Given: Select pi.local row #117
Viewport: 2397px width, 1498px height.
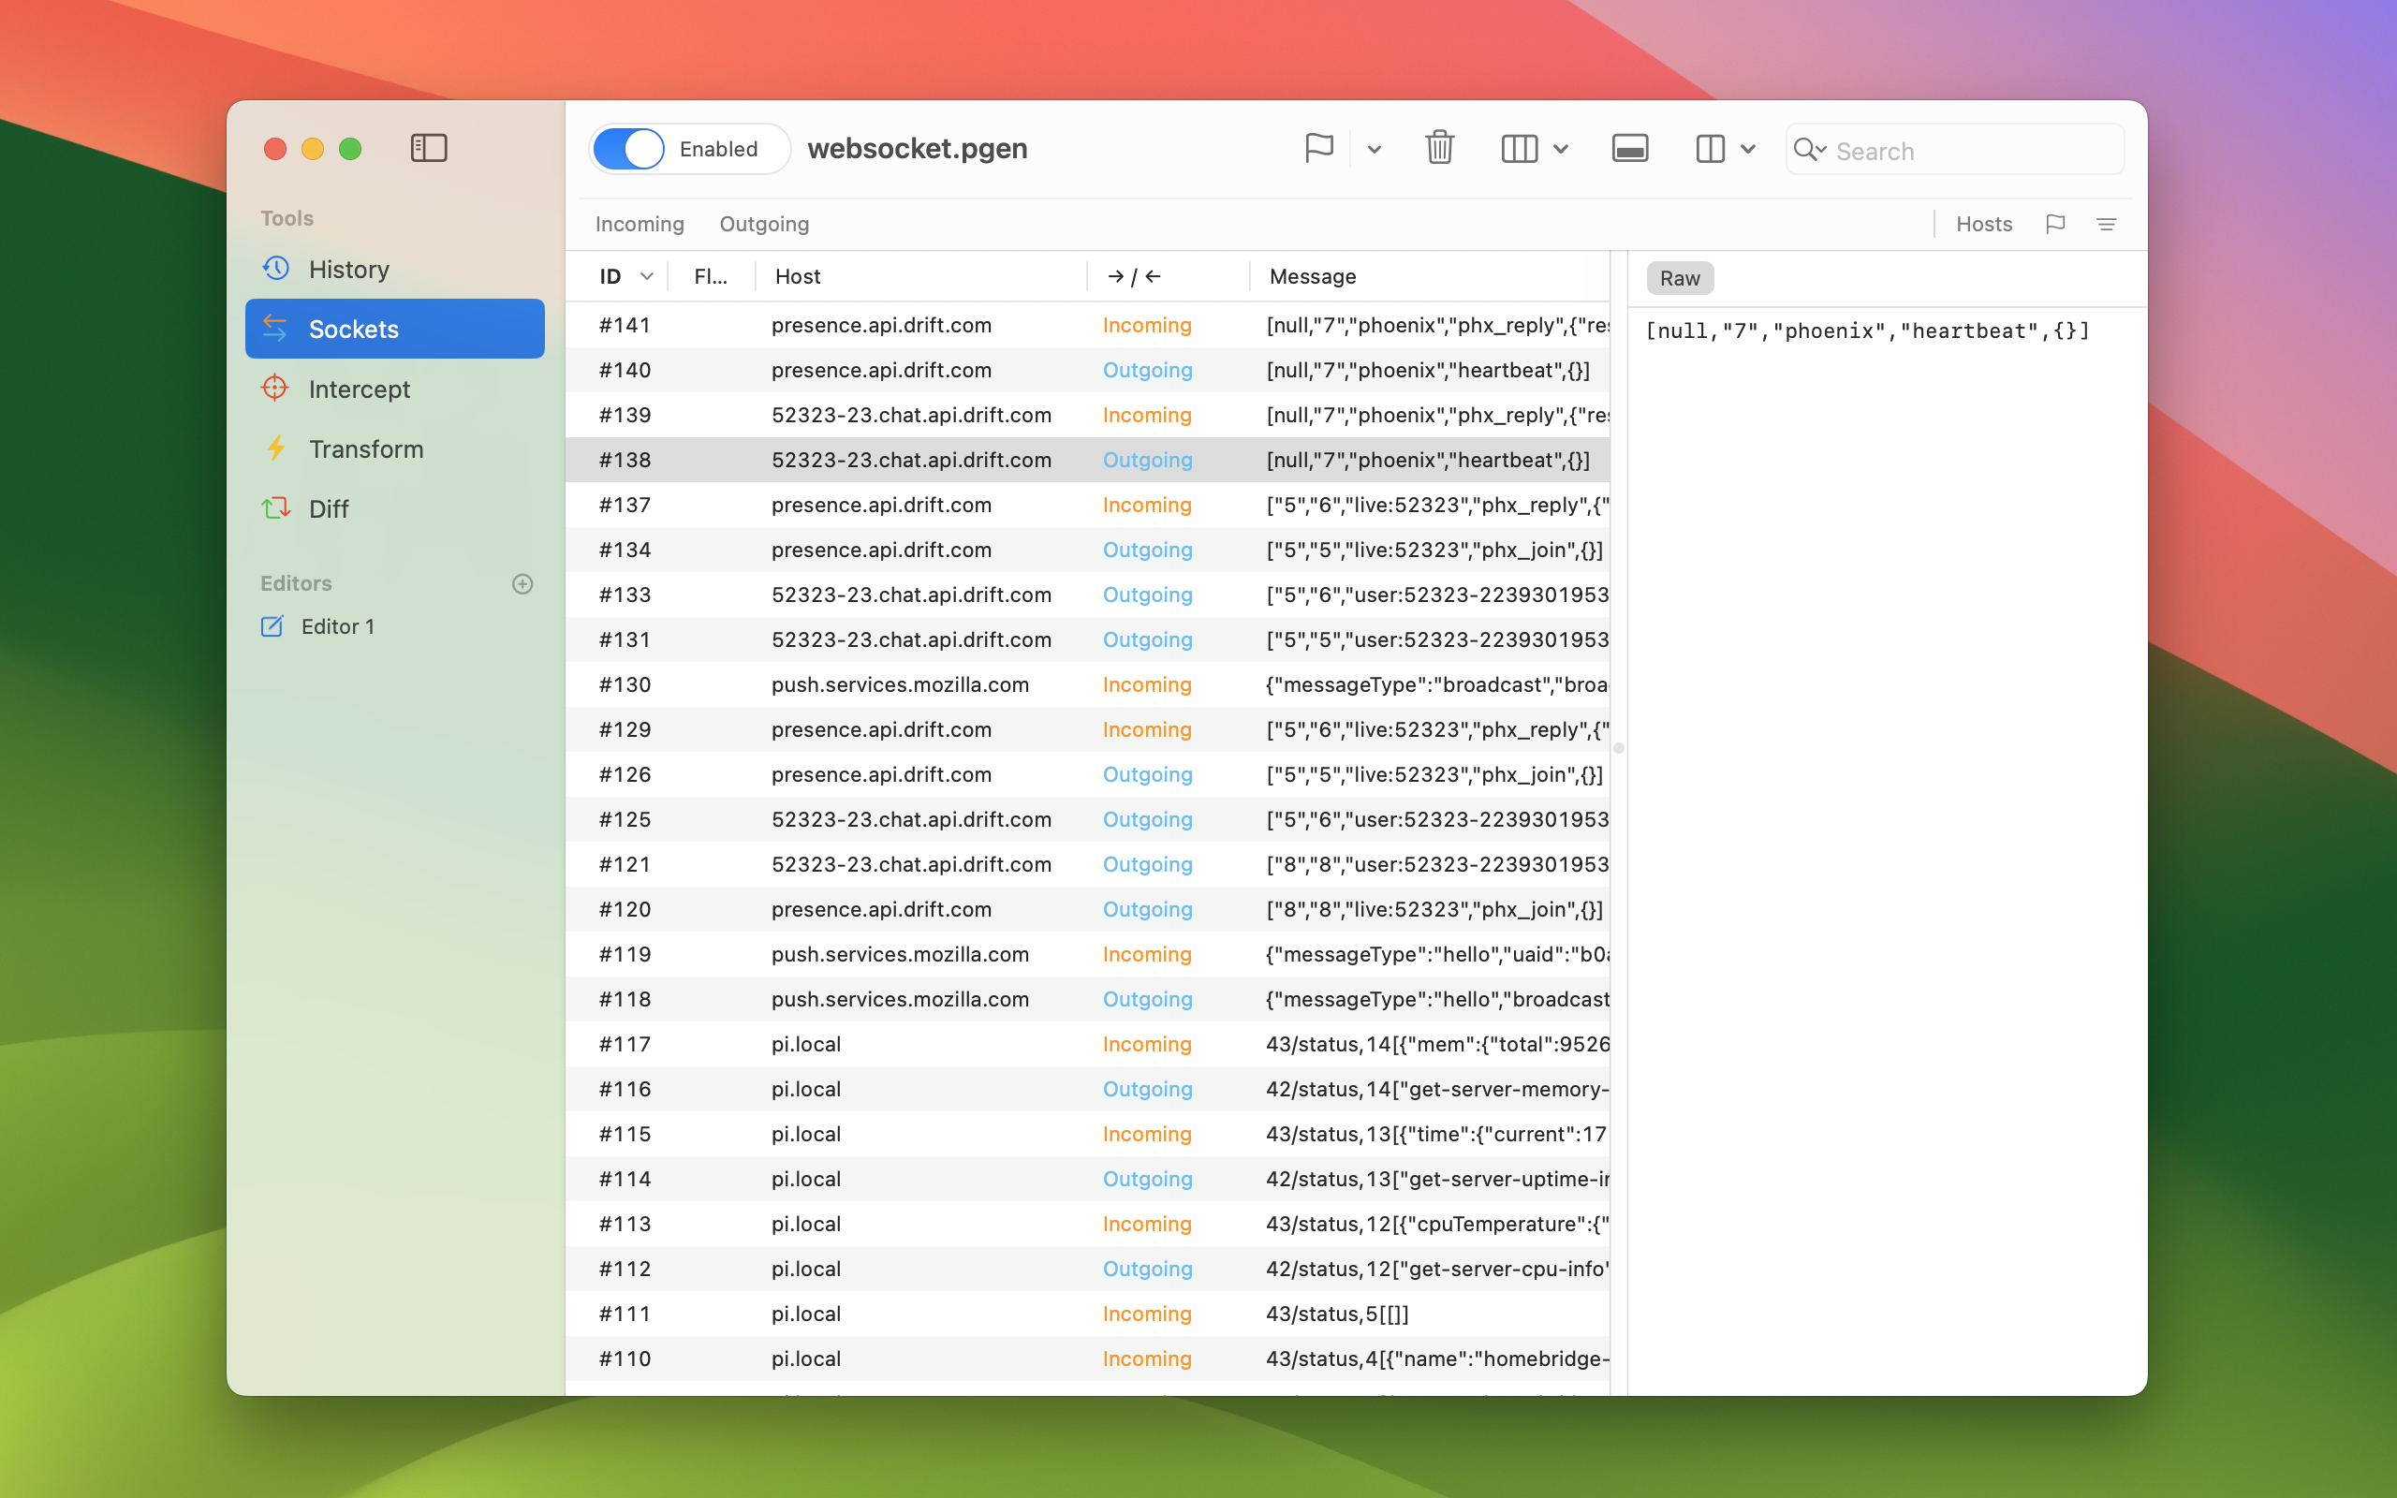Looking at the screenshot, I should tap(1086, 1043).
